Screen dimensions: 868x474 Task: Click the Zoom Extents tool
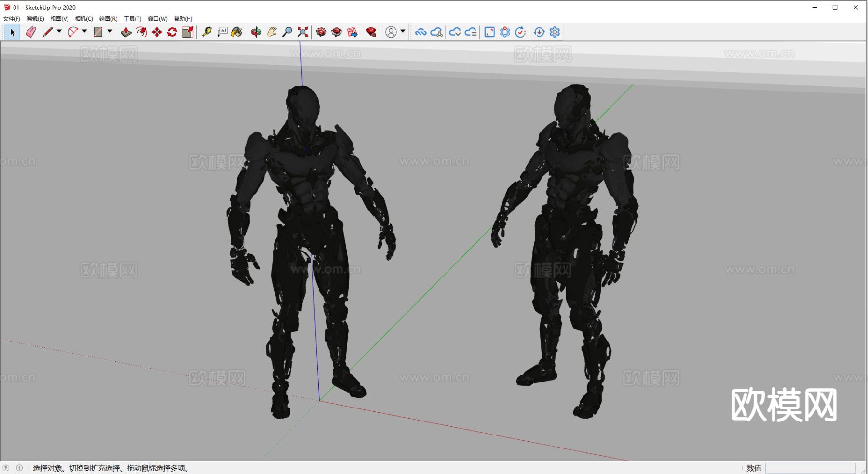(303, 32)
